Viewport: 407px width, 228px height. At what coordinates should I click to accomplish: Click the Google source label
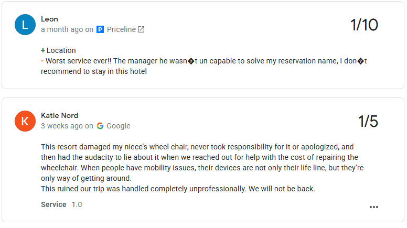click(119, 126)
